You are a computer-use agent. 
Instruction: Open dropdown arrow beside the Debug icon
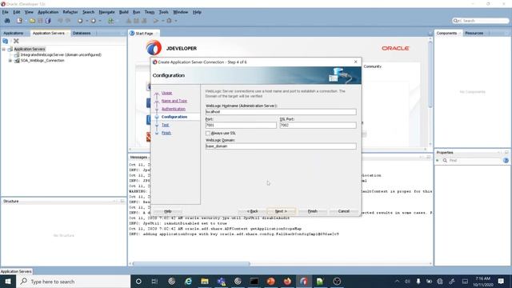click(x=176, y=21)
